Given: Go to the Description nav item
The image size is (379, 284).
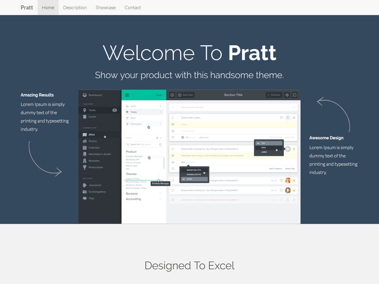Looking at the screenshot, I should click(x=75, y=7).
